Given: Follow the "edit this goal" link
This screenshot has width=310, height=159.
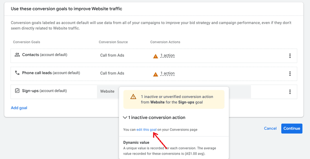Looking at the screenshot, I should point(146,130).
